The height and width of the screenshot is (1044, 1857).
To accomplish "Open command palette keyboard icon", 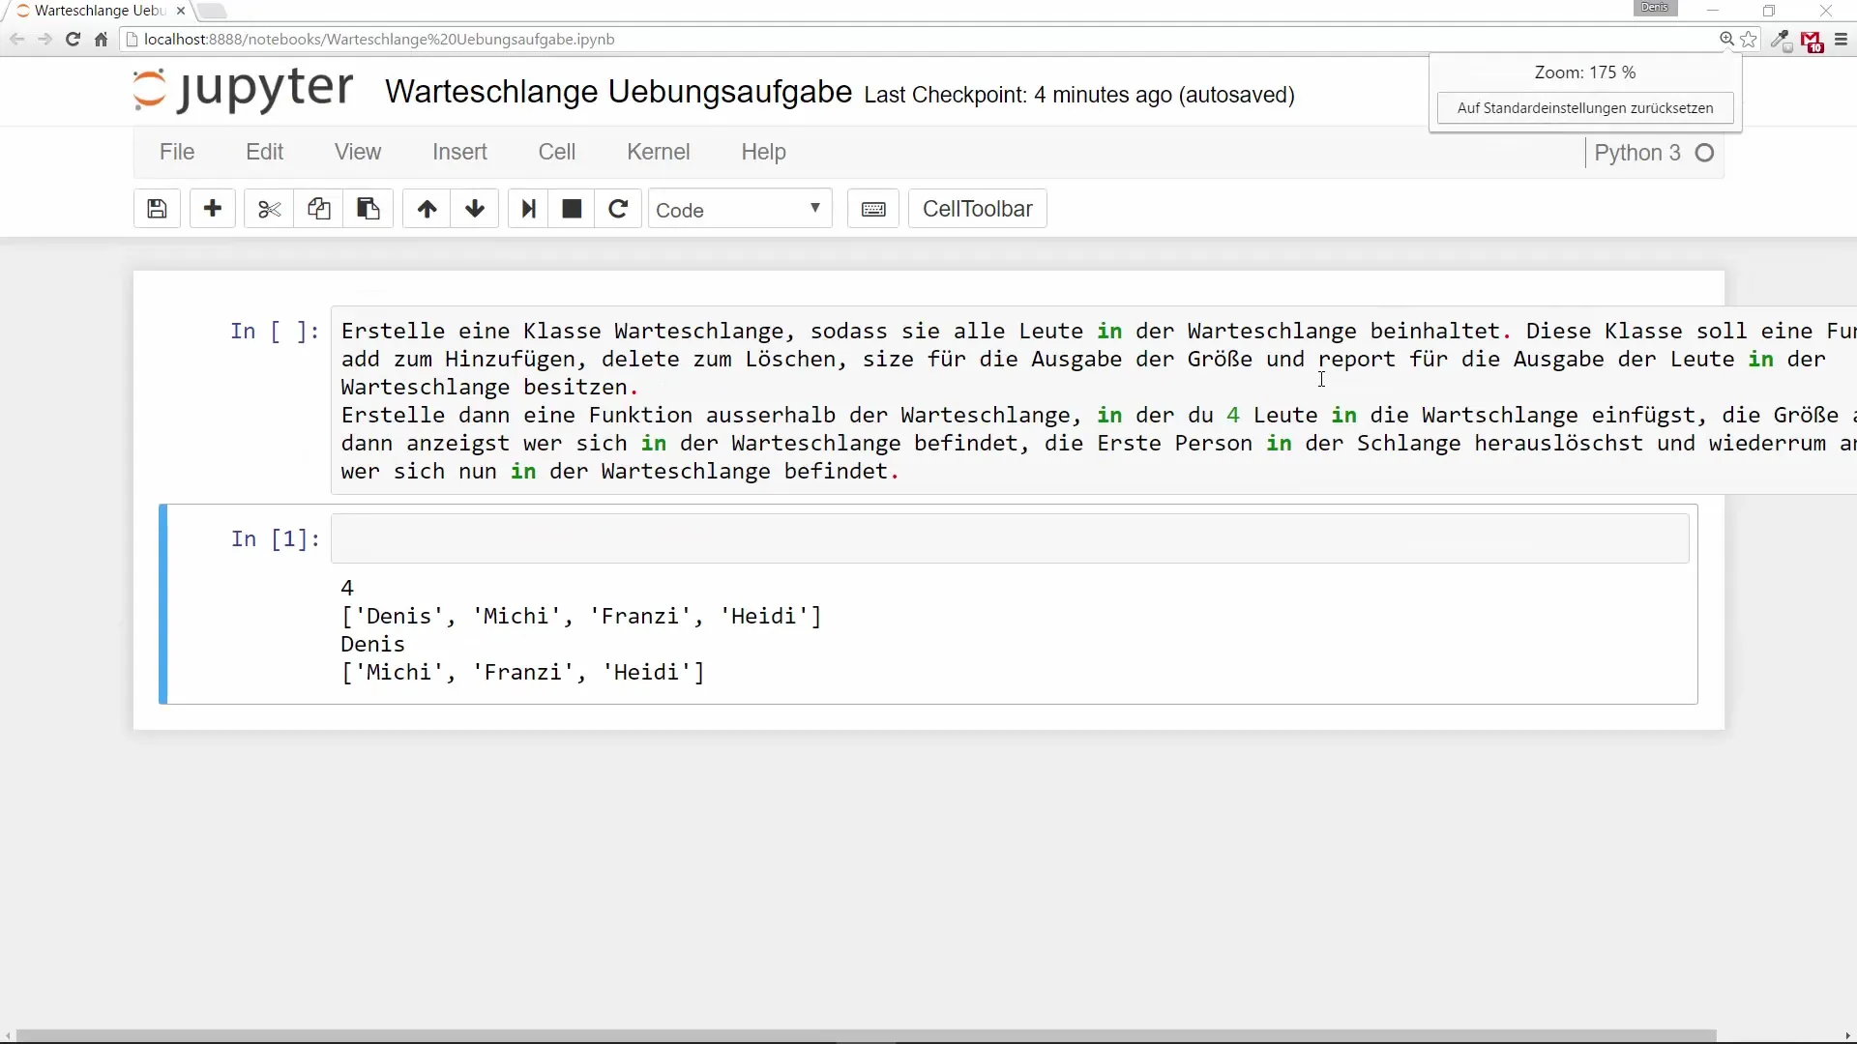I will [x=873, y=209].
